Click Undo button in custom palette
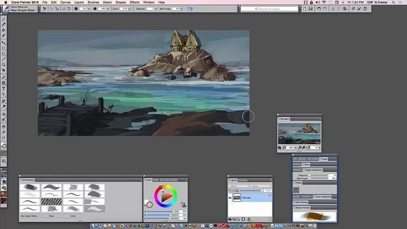Screen dimensions: 407x229 [73, 216]
